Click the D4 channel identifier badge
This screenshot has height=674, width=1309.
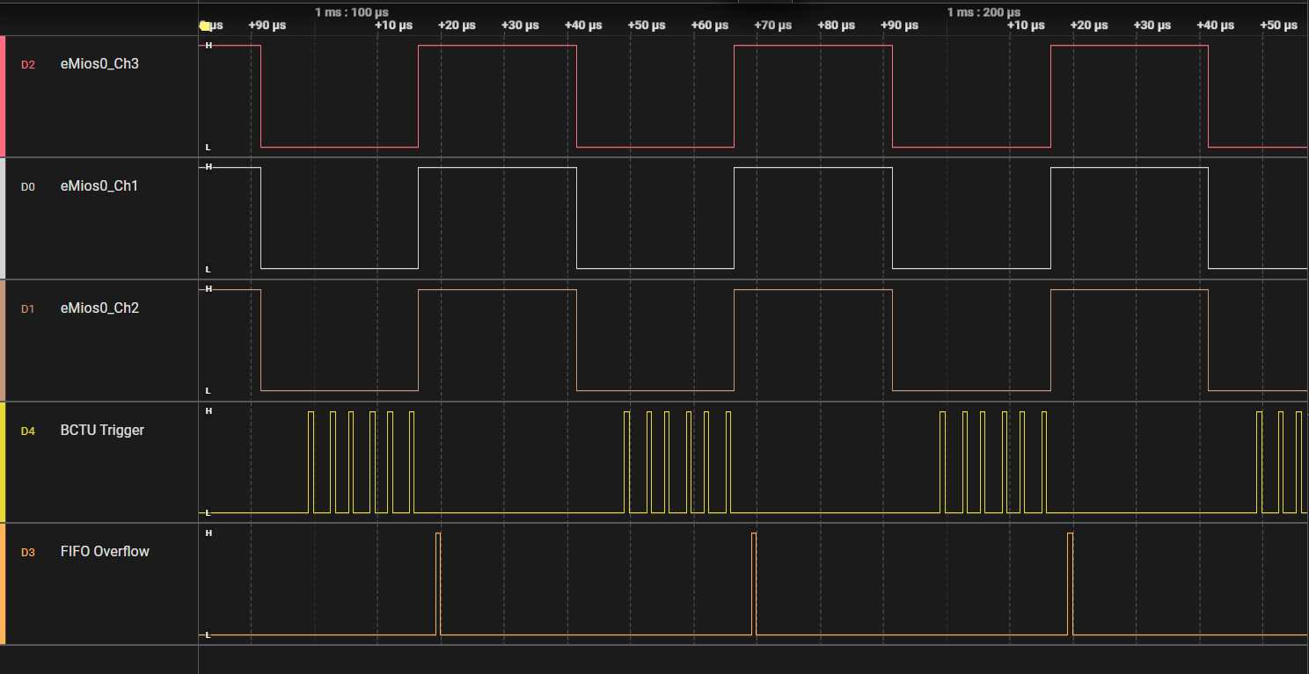(28, 430)
